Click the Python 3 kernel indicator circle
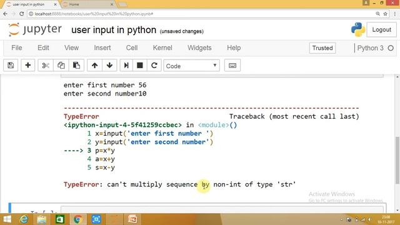 pyautogui.click(x=391, y=48)
